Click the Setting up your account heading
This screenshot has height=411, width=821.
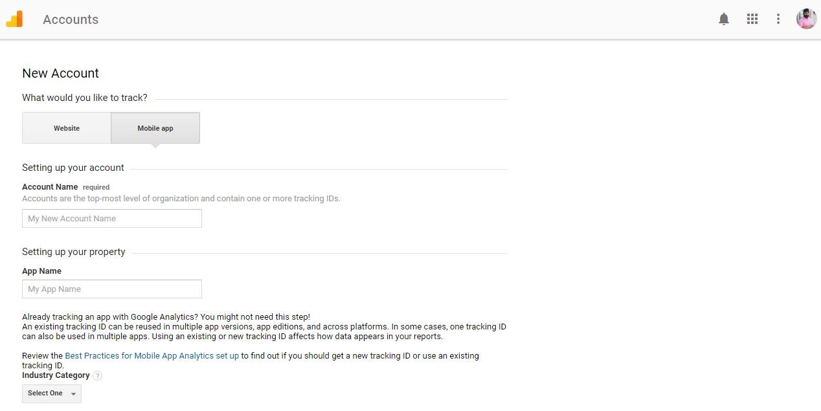pos(73,168)
